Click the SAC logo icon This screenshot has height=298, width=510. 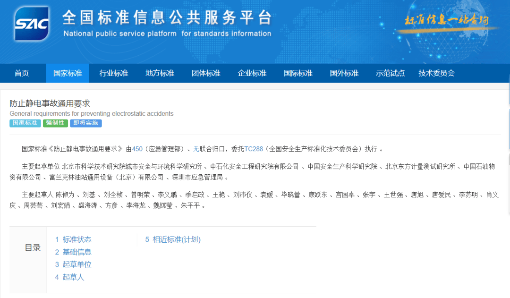32,24
